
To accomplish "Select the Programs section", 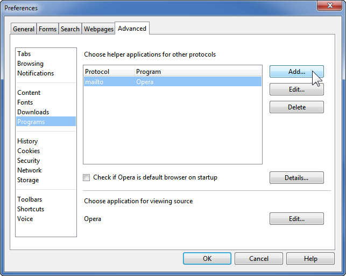I will [x=46, y=121].
